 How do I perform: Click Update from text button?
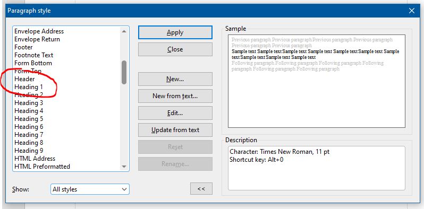tap(175, 130)
